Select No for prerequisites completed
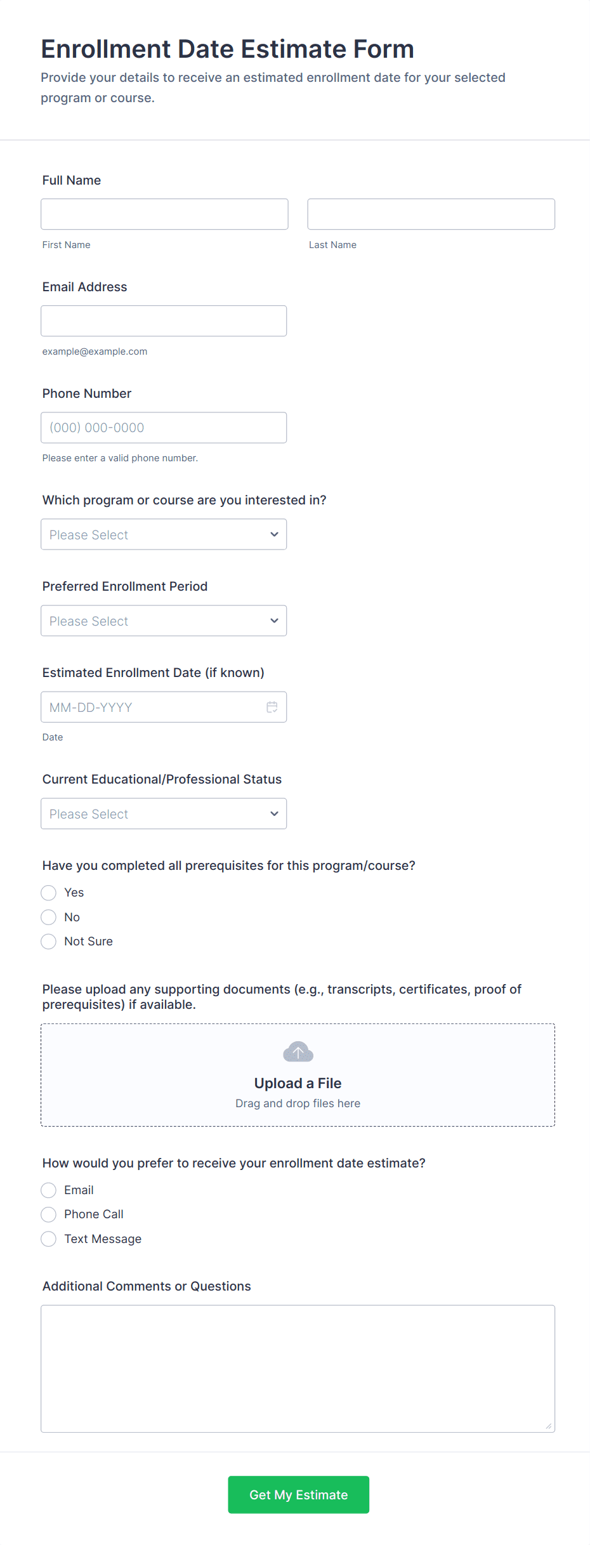This screenshot has width=590, height=1545. click(49, 917)
